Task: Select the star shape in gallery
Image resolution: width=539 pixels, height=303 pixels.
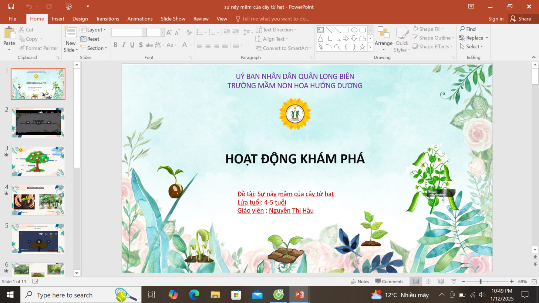Action: coord(362,47)
